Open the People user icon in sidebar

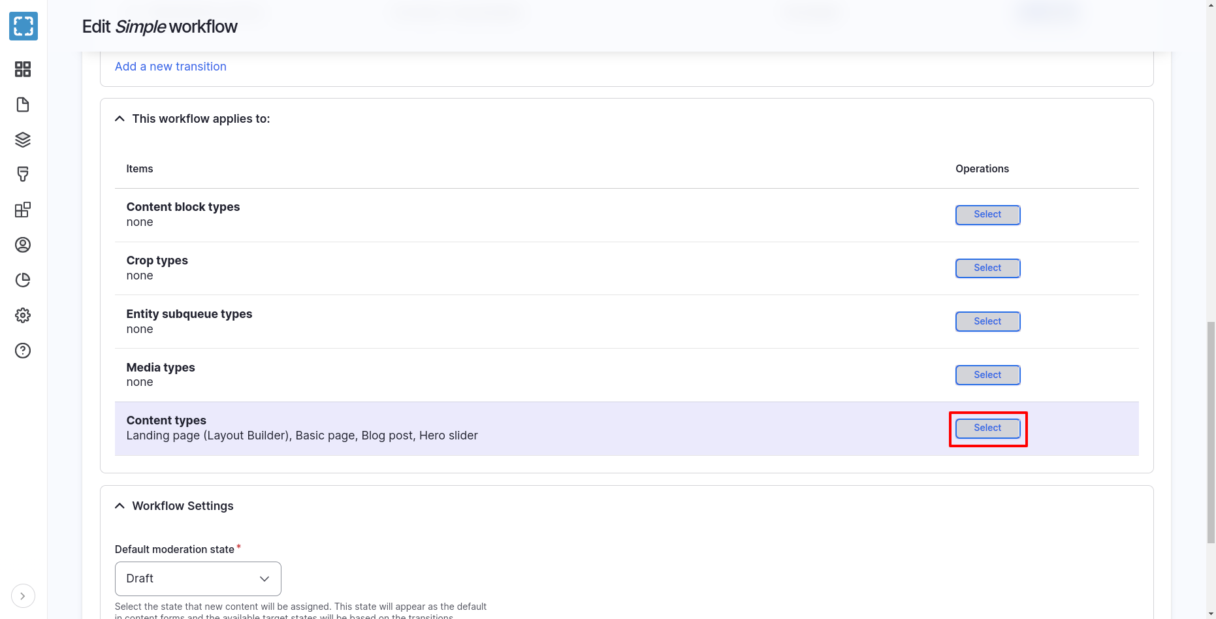pyautogui.click(x=23, y=245)
